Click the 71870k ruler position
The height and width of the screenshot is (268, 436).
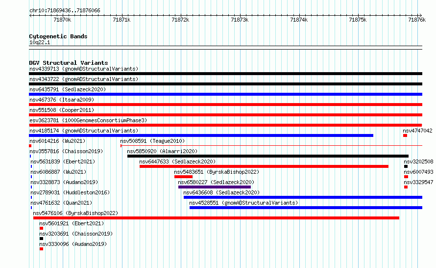62,20
